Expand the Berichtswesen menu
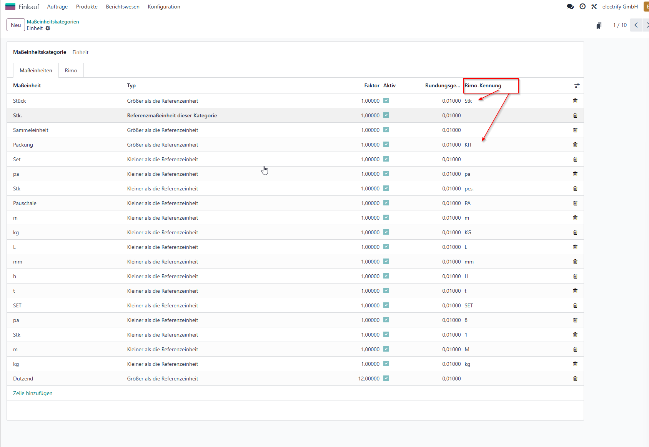 123,7
